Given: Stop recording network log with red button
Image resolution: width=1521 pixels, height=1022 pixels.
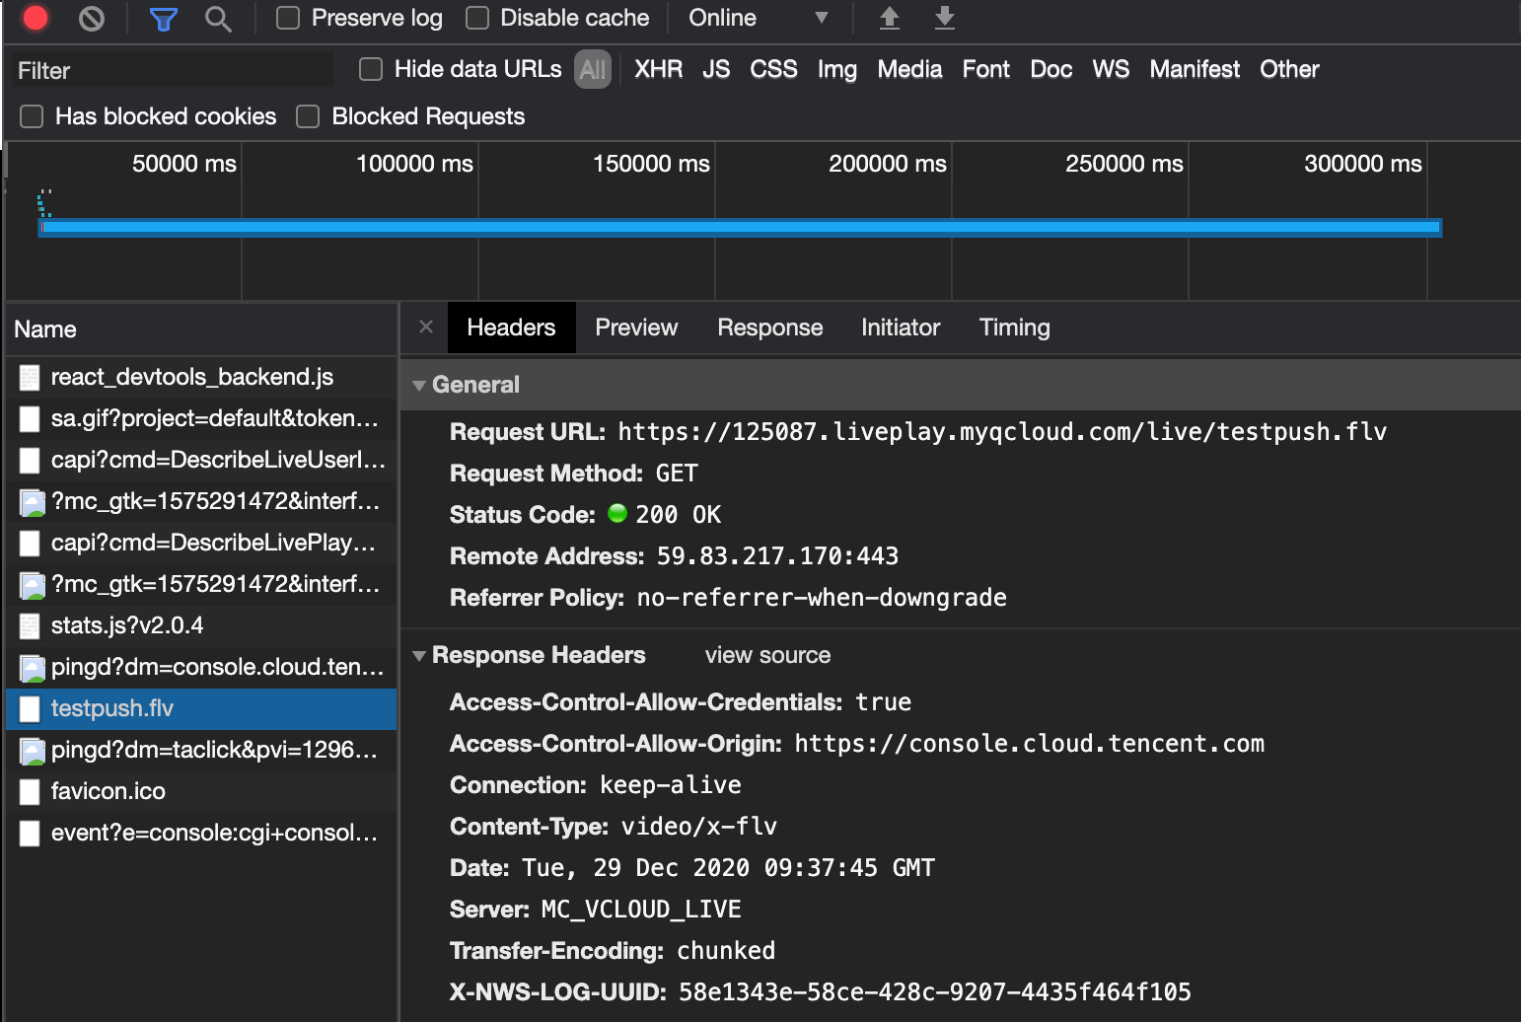Looking at the screenshot, I should [x=36, y=18].
